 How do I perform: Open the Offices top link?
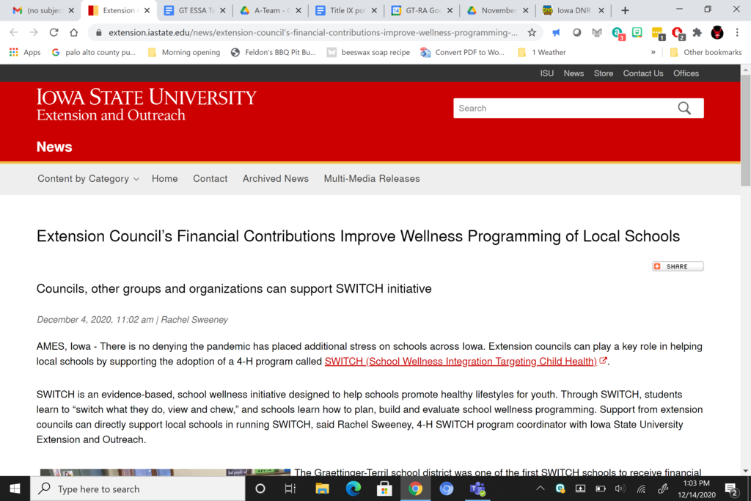click(686, 73)
